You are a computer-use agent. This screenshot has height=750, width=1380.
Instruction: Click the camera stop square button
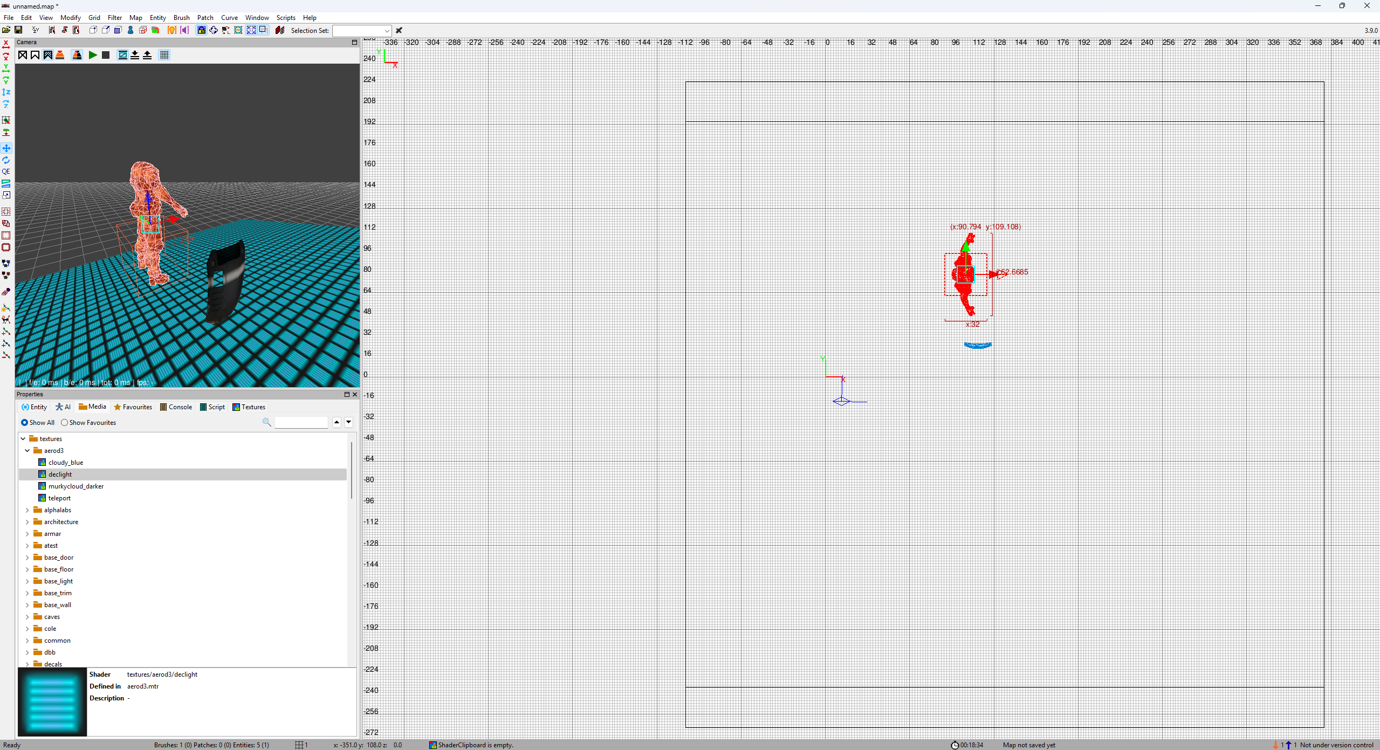[106, 55]
